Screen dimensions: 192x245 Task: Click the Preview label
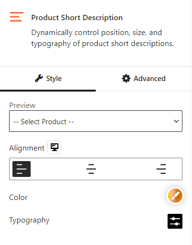coord(22,105)
